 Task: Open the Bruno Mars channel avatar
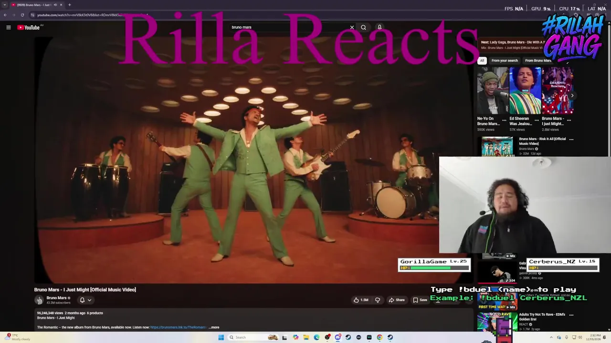39,300
